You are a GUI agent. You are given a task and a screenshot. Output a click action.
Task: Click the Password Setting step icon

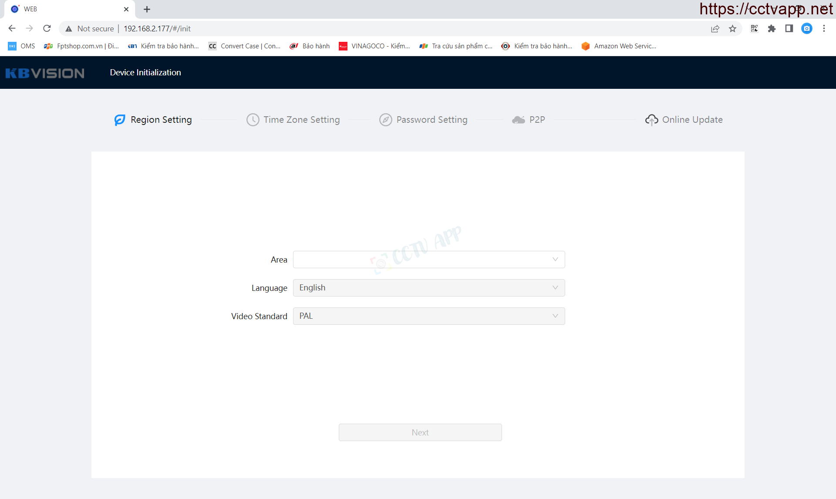coord(385,120)
